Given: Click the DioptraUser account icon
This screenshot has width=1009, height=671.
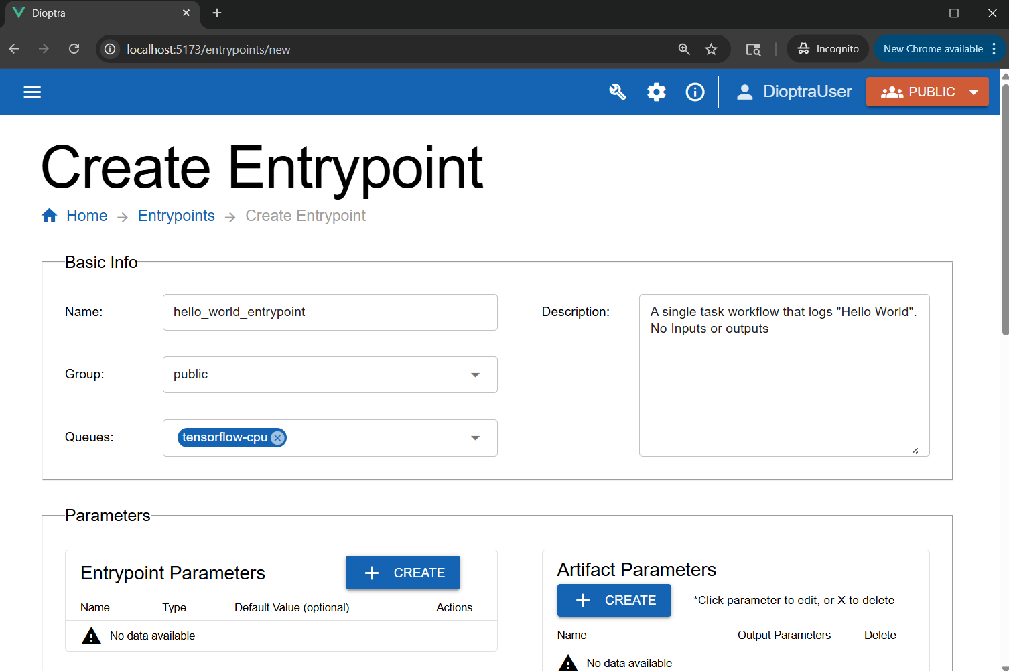Looking at the screenshot, I should pos(744,92).
